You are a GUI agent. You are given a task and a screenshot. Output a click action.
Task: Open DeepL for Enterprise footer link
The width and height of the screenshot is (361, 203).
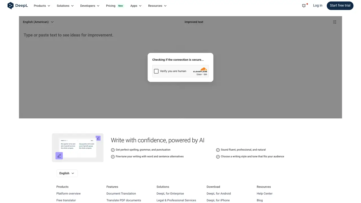tap(170, 194)
